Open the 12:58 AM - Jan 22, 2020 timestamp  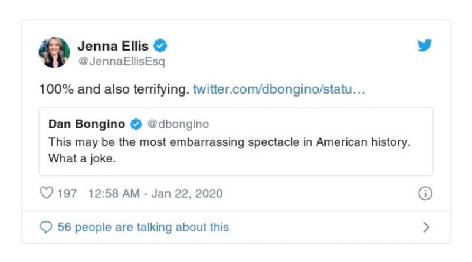pos(155,193)
